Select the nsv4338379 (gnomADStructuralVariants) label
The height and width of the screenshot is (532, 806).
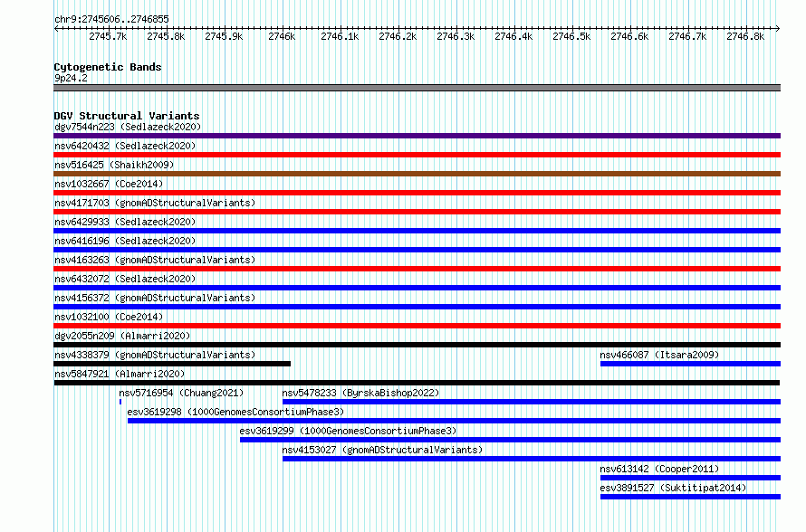[155, 355]
